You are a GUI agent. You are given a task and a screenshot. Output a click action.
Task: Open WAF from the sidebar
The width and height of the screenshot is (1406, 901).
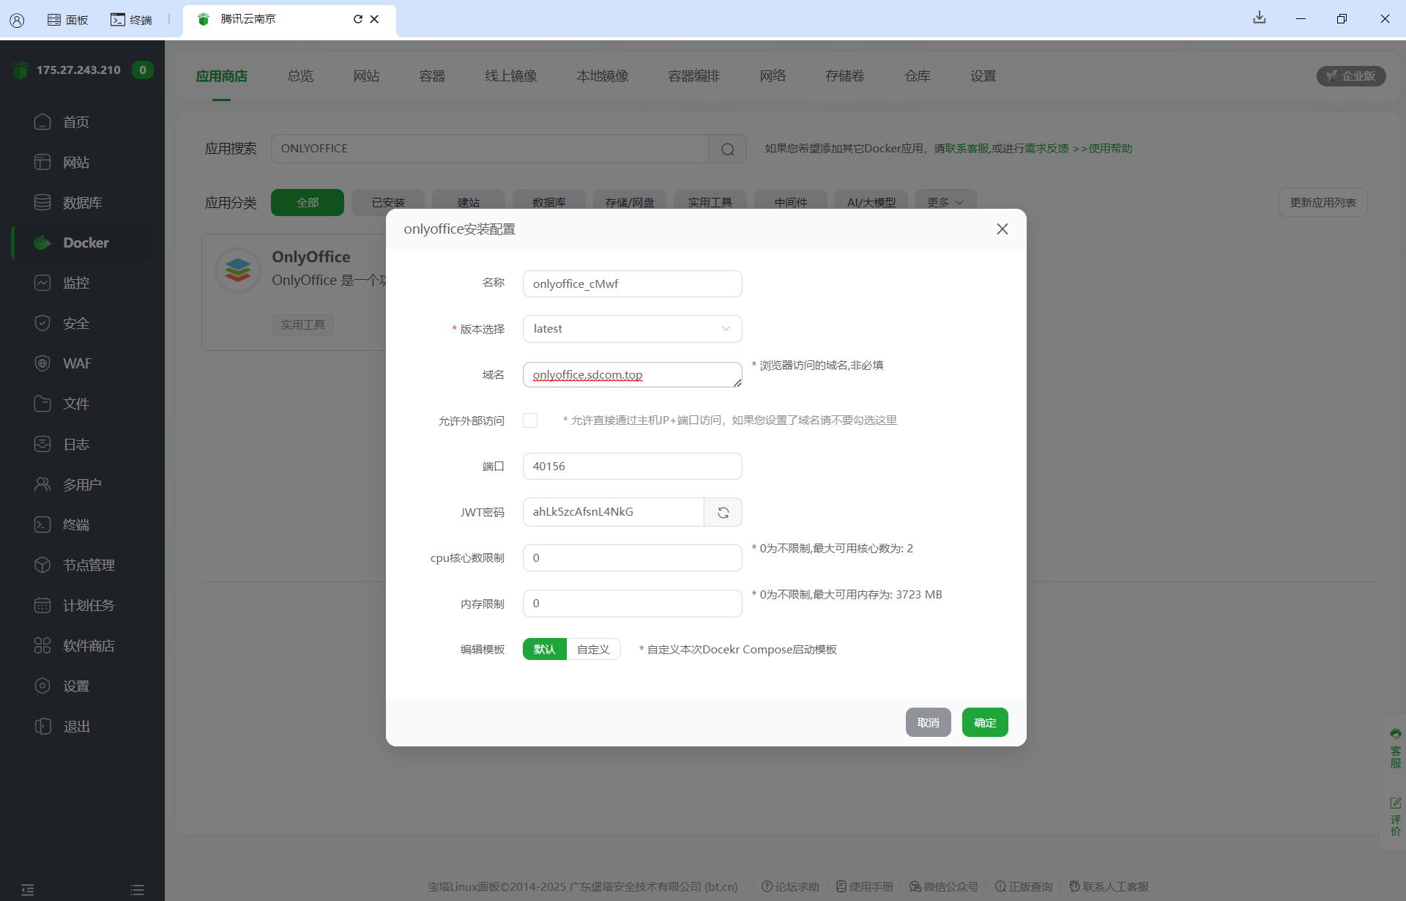pyautogui.click(x=77, y=363)
